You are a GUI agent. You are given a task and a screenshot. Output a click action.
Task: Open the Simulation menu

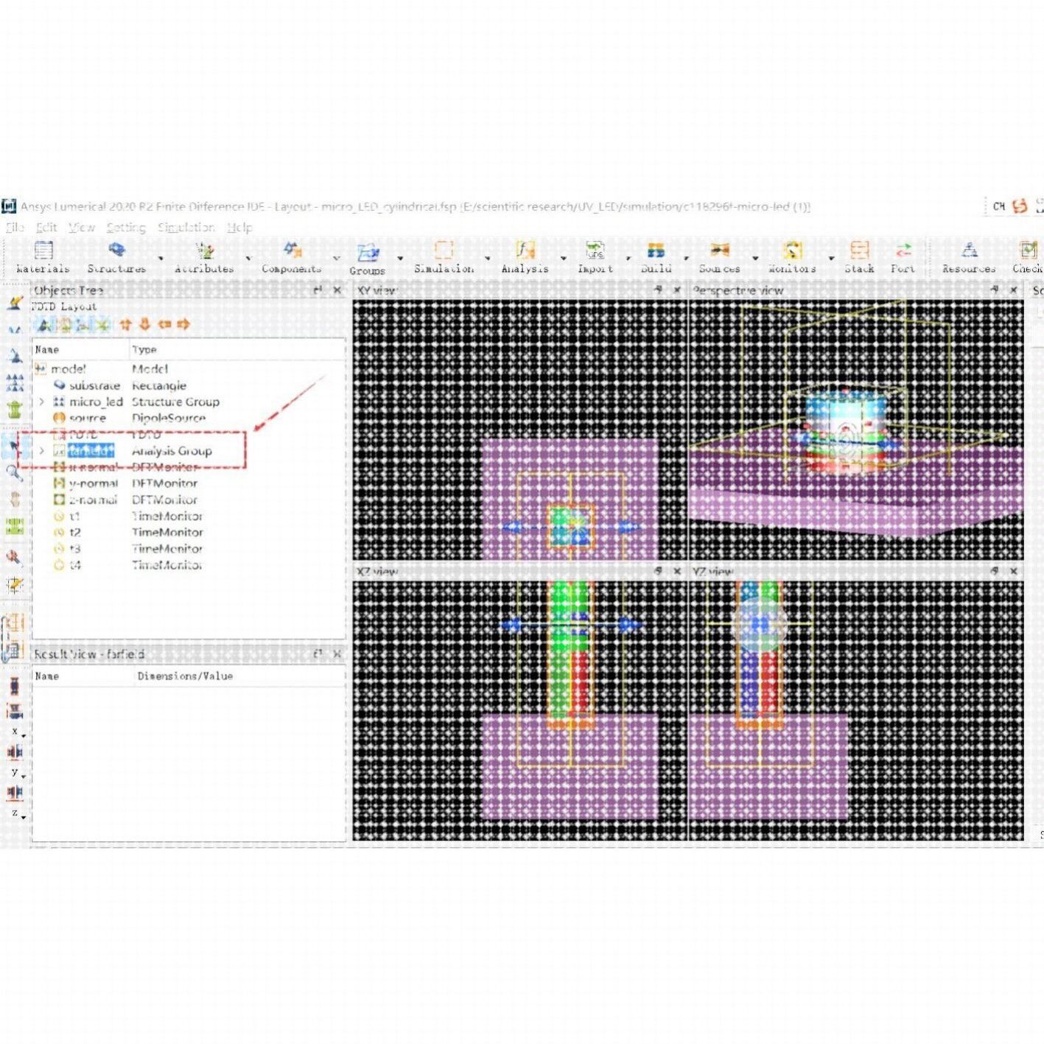click(187, 227)
